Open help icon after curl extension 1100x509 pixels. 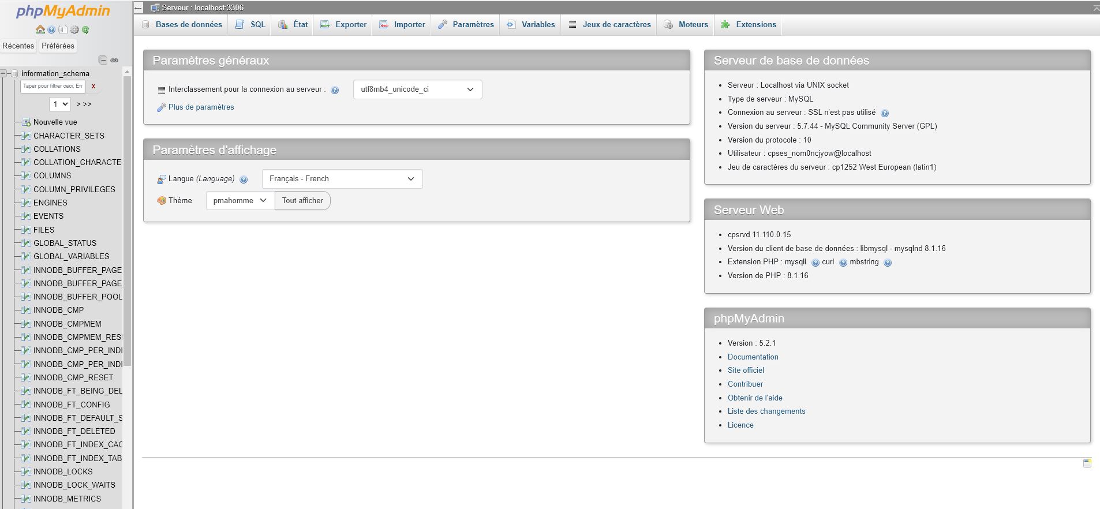pyautogui.click(x=843, y=263)
